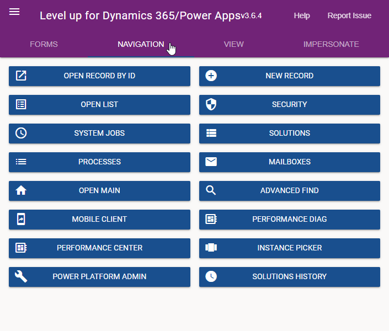Click the Security shield icon

point(211,104)
